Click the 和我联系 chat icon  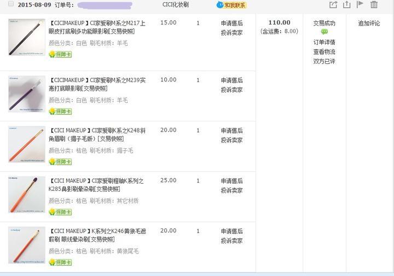pyautogui.click(x=231, y=5)
